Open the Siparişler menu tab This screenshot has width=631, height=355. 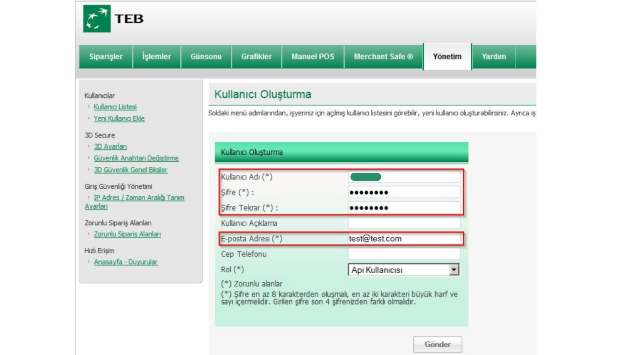[106, 57]
